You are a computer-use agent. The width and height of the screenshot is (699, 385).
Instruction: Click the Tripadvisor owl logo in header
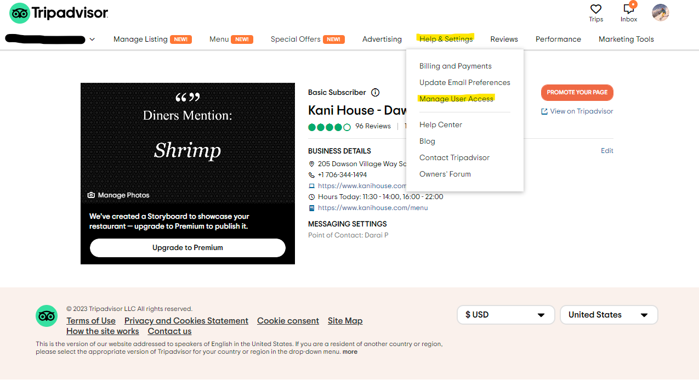click(x=20, y=13)
